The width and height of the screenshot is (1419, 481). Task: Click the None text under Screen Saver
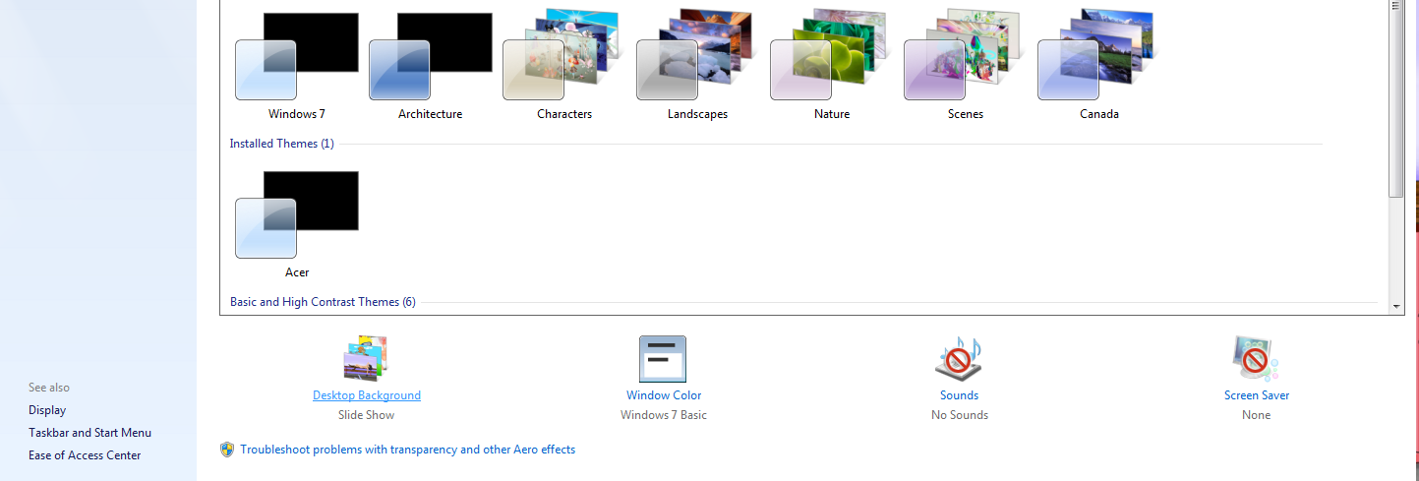click(x=1257, y=415)
